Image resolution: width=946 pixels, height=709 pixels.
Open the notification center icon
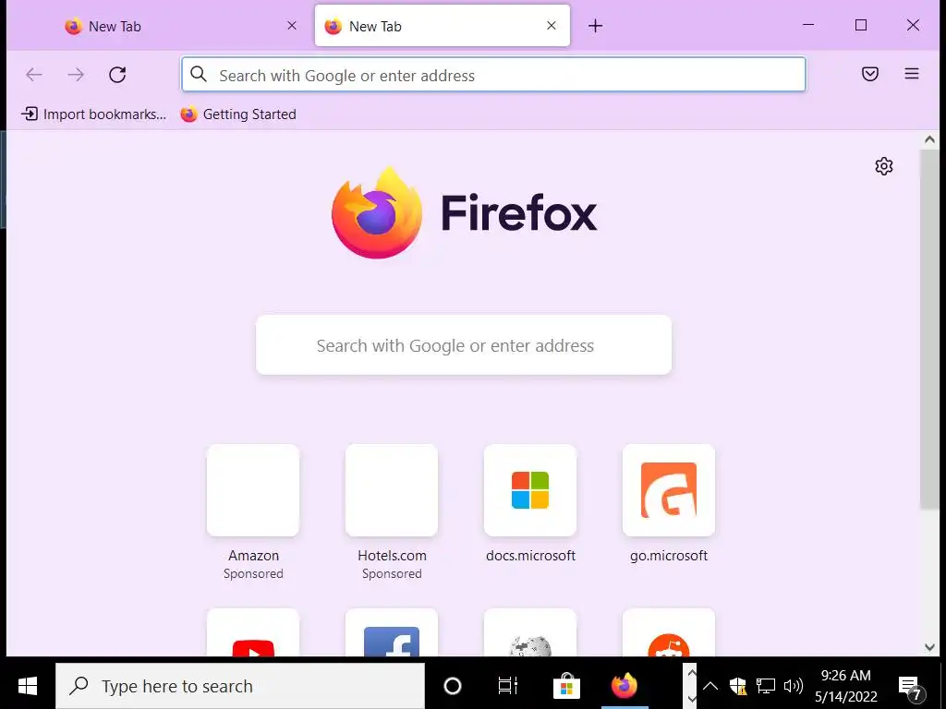tap(911, 687)
